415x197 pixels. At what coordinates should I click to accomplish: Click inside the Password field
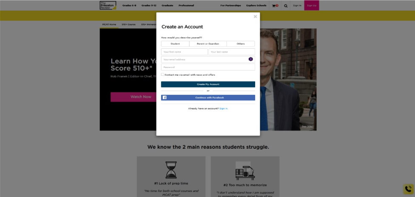[x=208, y=67]
